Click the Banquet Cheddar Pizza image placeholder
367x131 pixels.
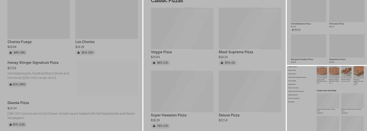click(x=309, y=46)
